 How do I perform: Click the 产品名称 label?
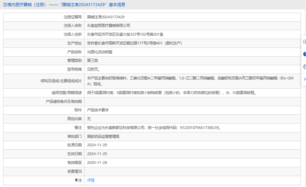(75, 52)
